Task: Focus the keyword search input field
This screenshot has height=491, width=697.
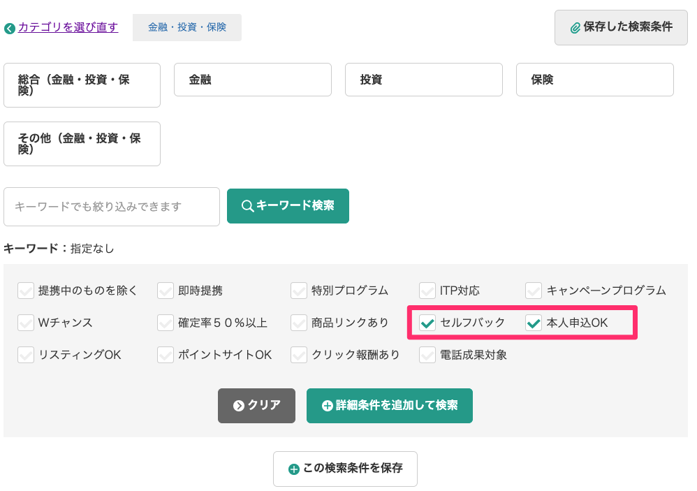Action: [112, 207]
